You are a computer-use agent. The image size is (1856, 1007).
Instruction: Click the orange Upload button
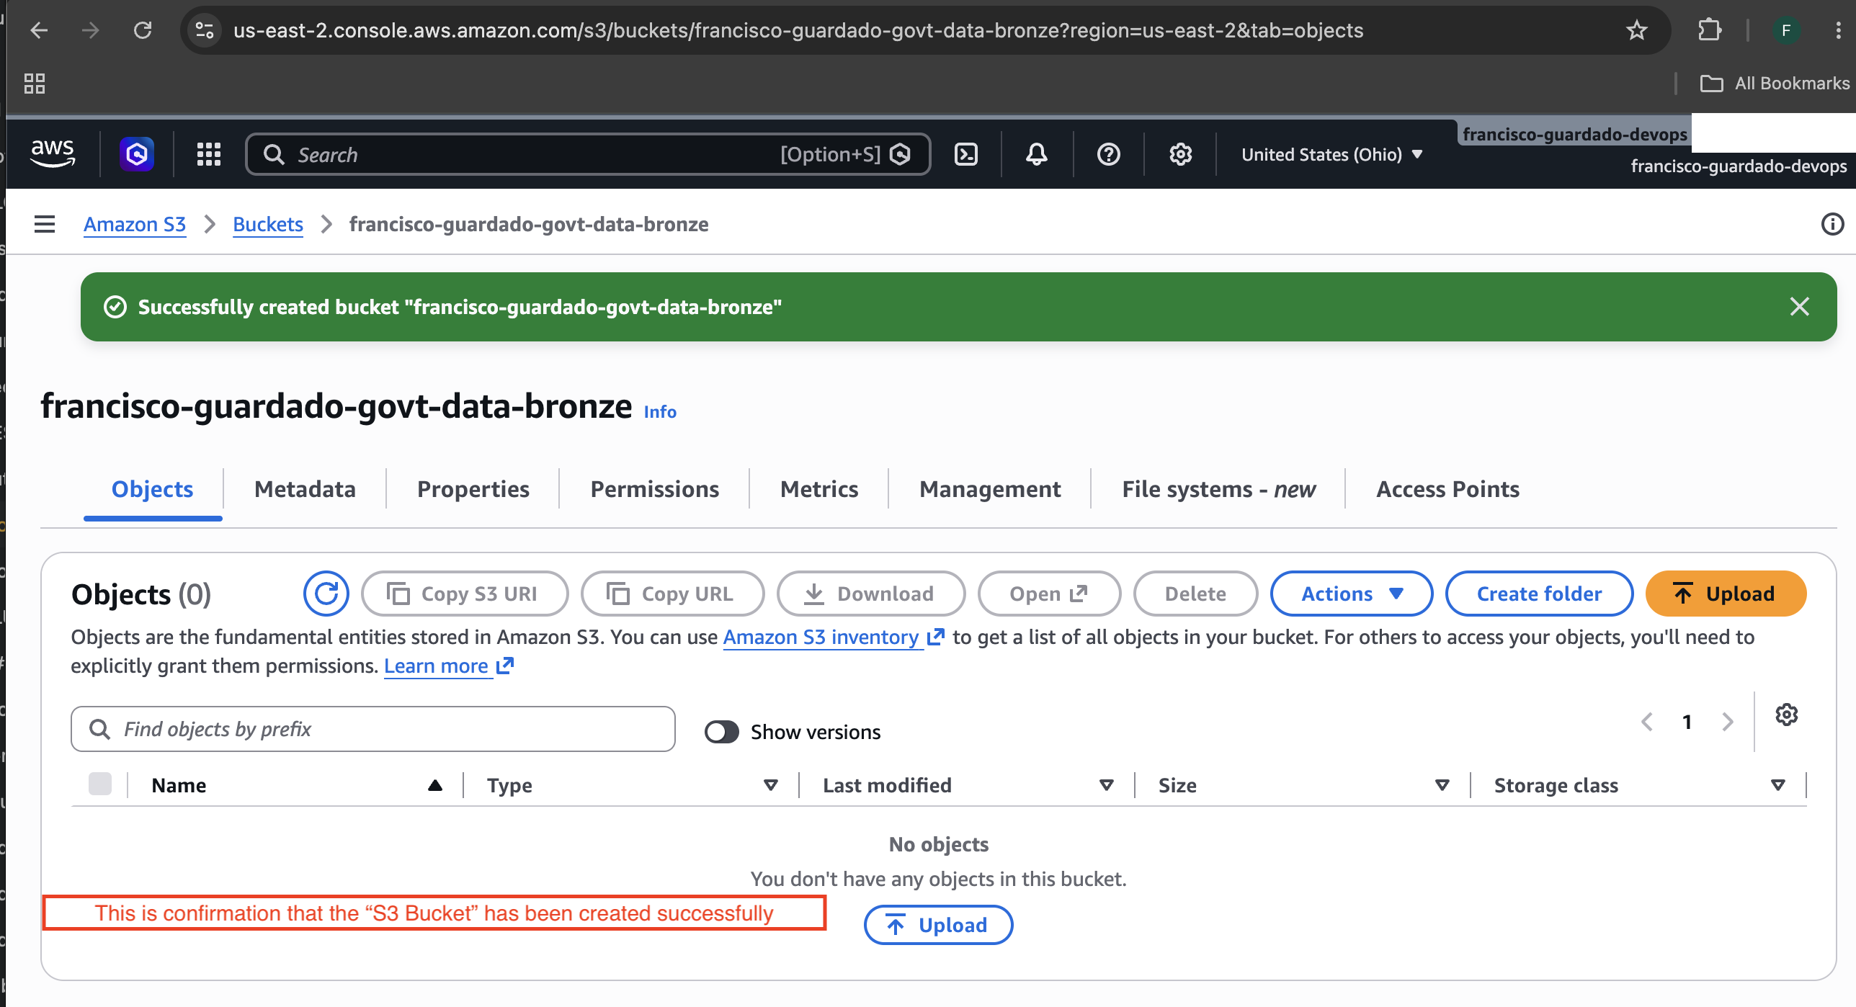point(1726,594)
